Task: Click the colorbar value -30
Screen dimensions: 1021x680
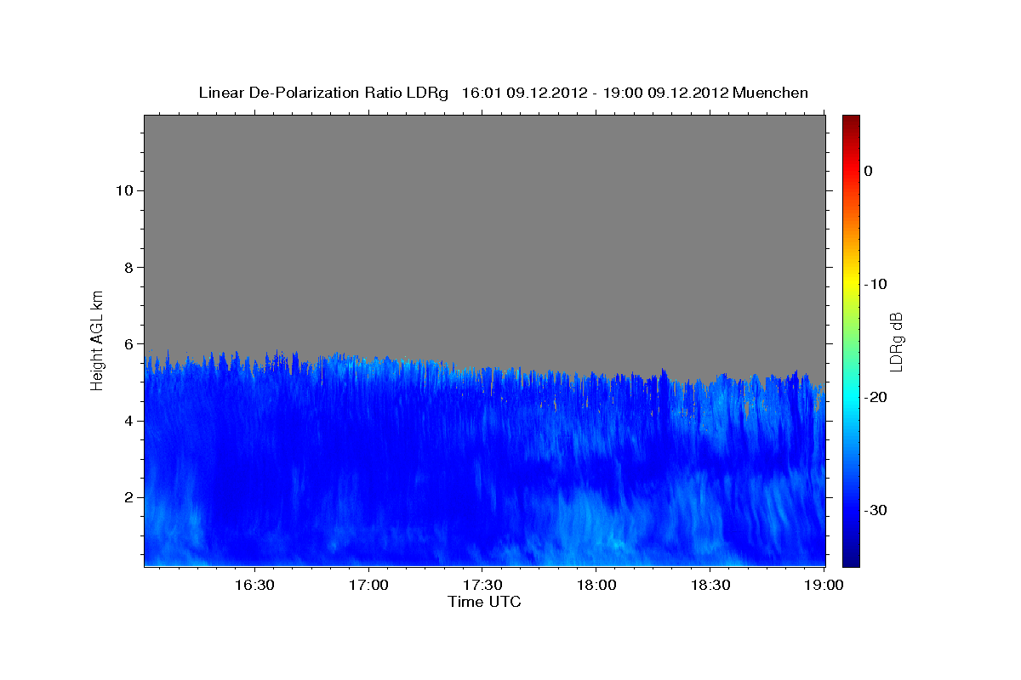Action: [876, 510]
